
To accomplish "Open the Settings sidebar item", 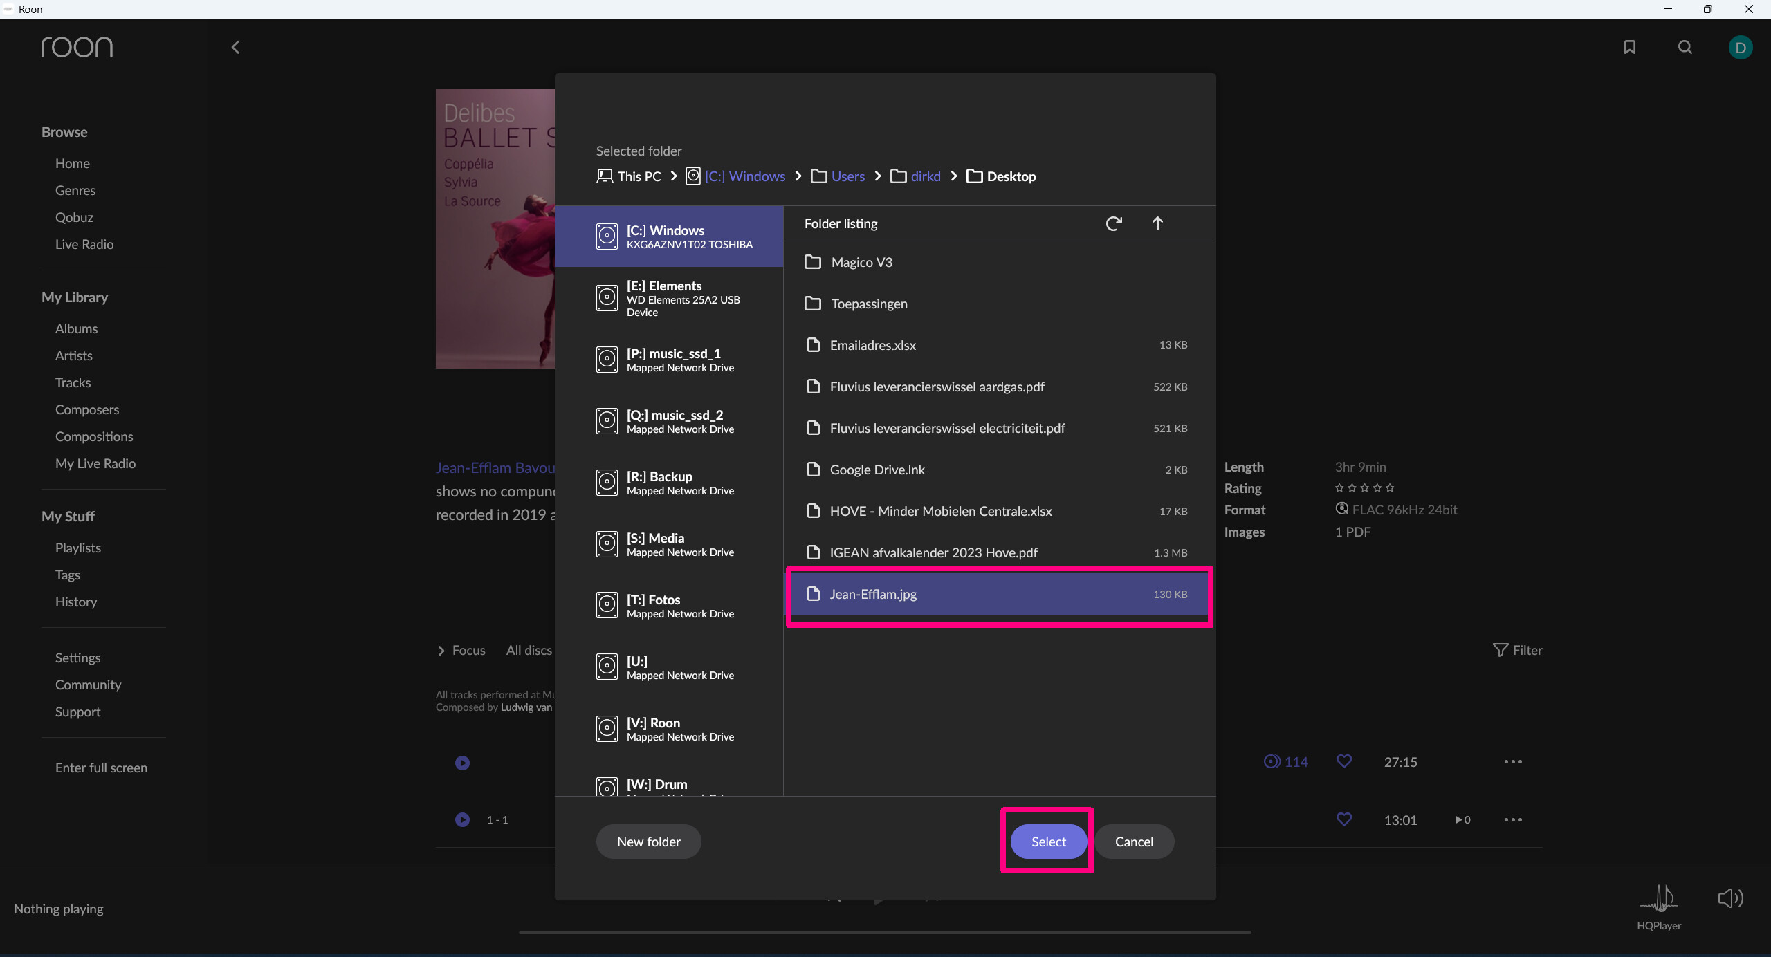I will 77,658.
